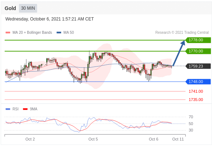Click the Oct 6 date axis label
212x147 pixels.
[x=154, y=139]
